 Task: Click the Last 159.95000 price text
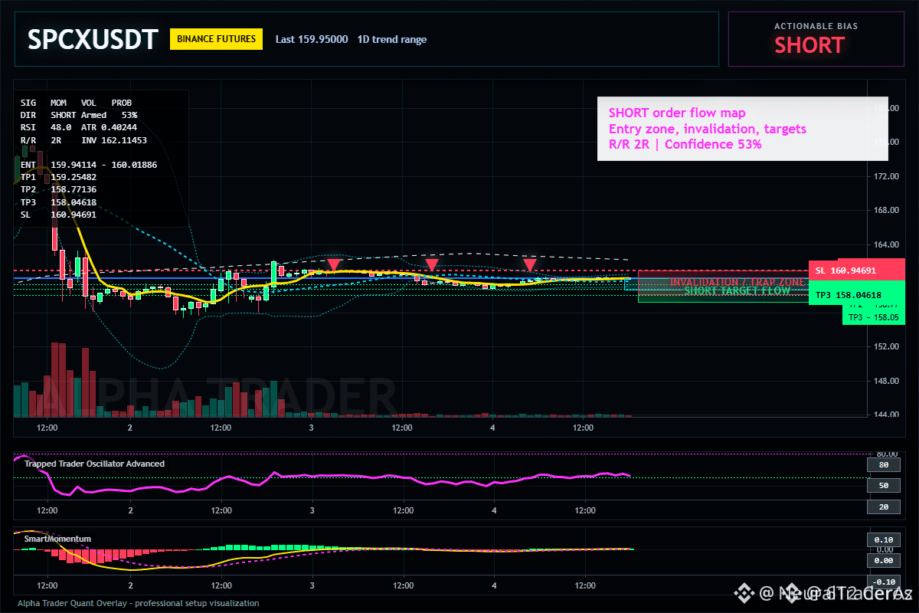point(312,39)
